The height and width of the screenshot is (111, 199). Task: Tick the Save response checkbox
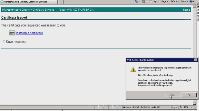[4, 42]
